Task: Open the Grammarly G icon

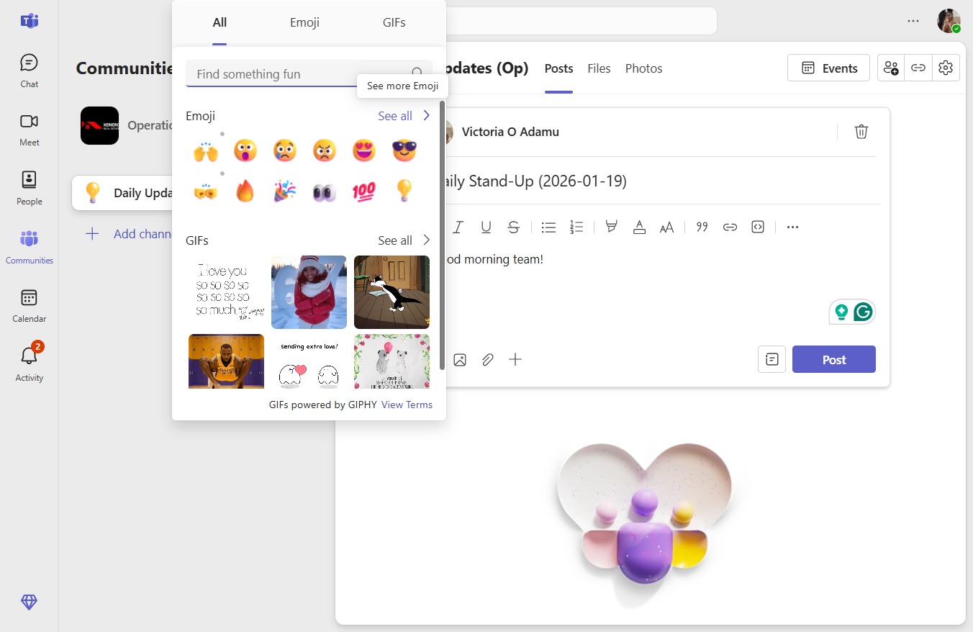Action: pyautogui.click(x=863, y=312)
